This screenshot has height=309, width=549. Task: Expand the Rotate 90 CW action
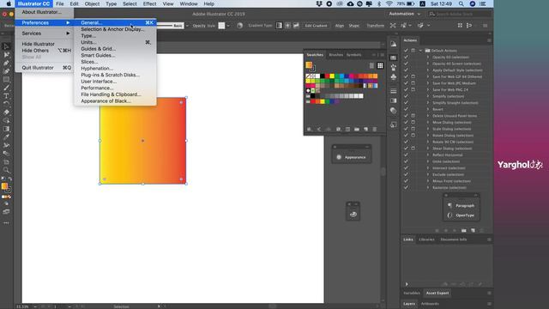(427, 142)
